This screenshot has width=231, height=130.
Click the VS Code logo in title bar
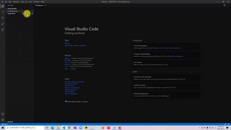coord(2,1)
